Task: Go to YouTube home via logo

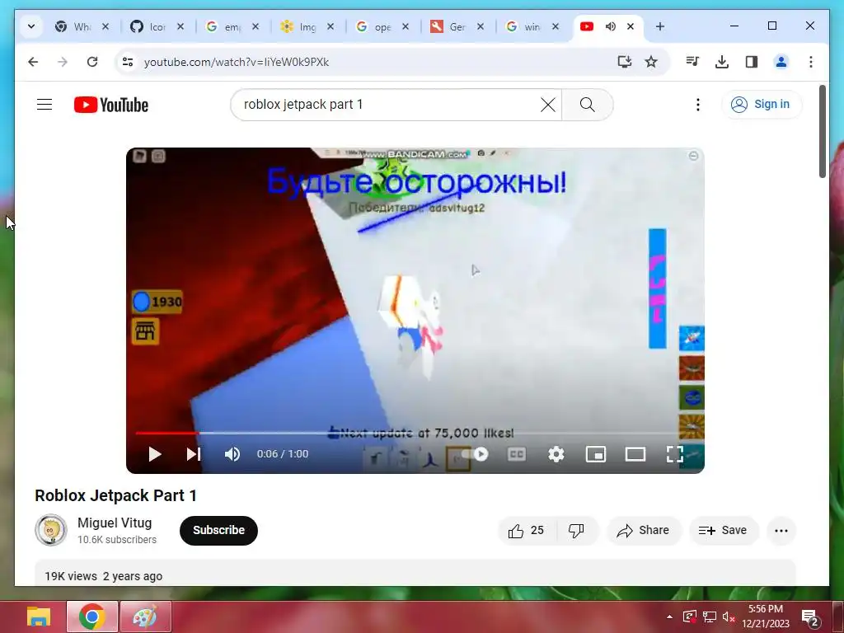Action: point(111,105)
